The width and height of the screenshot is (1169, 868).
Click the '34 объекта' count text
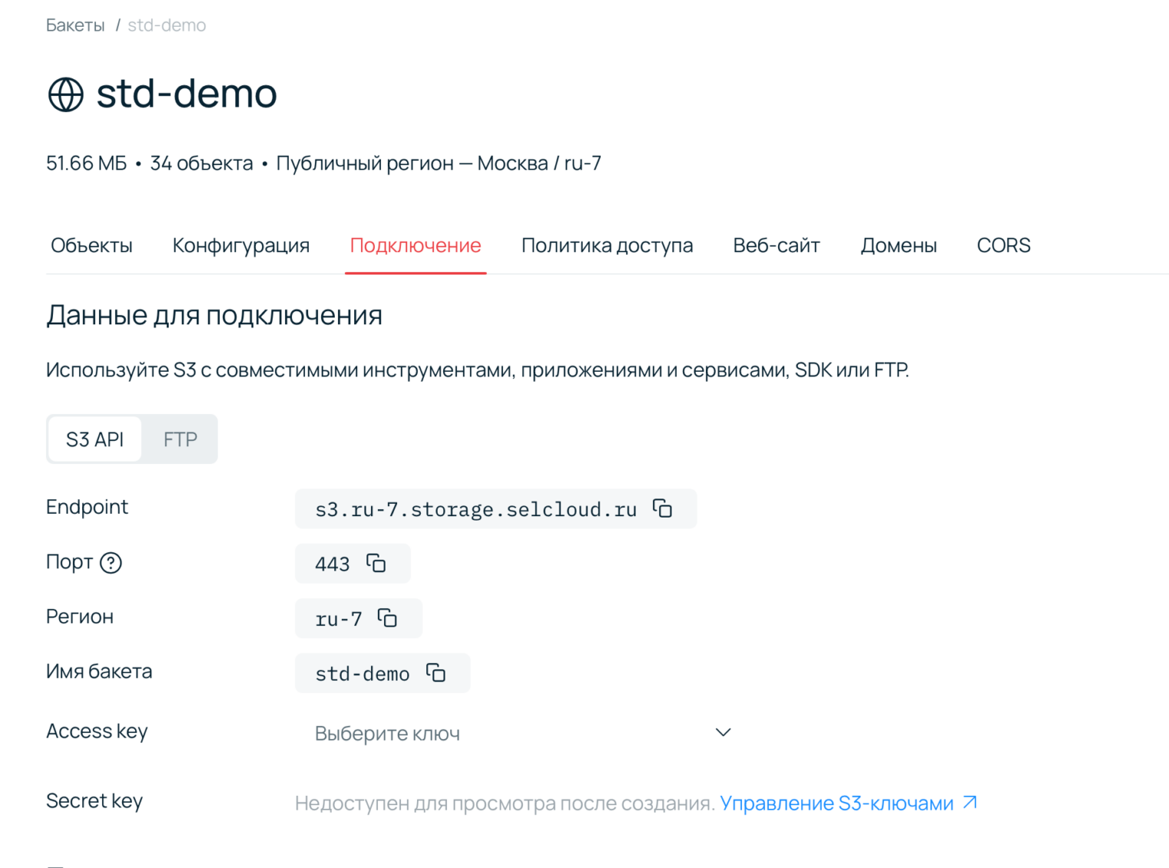(x=202, y=163)
